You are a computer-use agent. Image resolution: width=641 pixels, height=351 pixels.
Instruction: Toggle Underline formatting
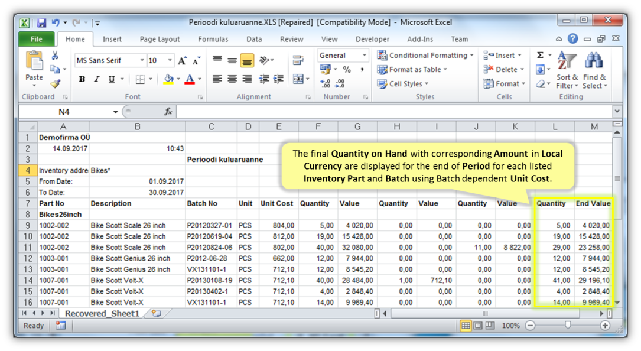111,79
